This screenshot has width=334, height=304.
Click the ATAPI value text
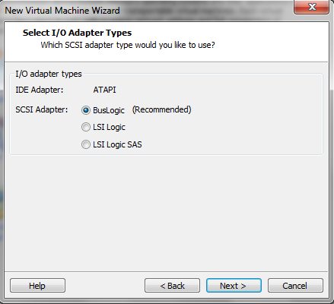(x=104, y=90)
